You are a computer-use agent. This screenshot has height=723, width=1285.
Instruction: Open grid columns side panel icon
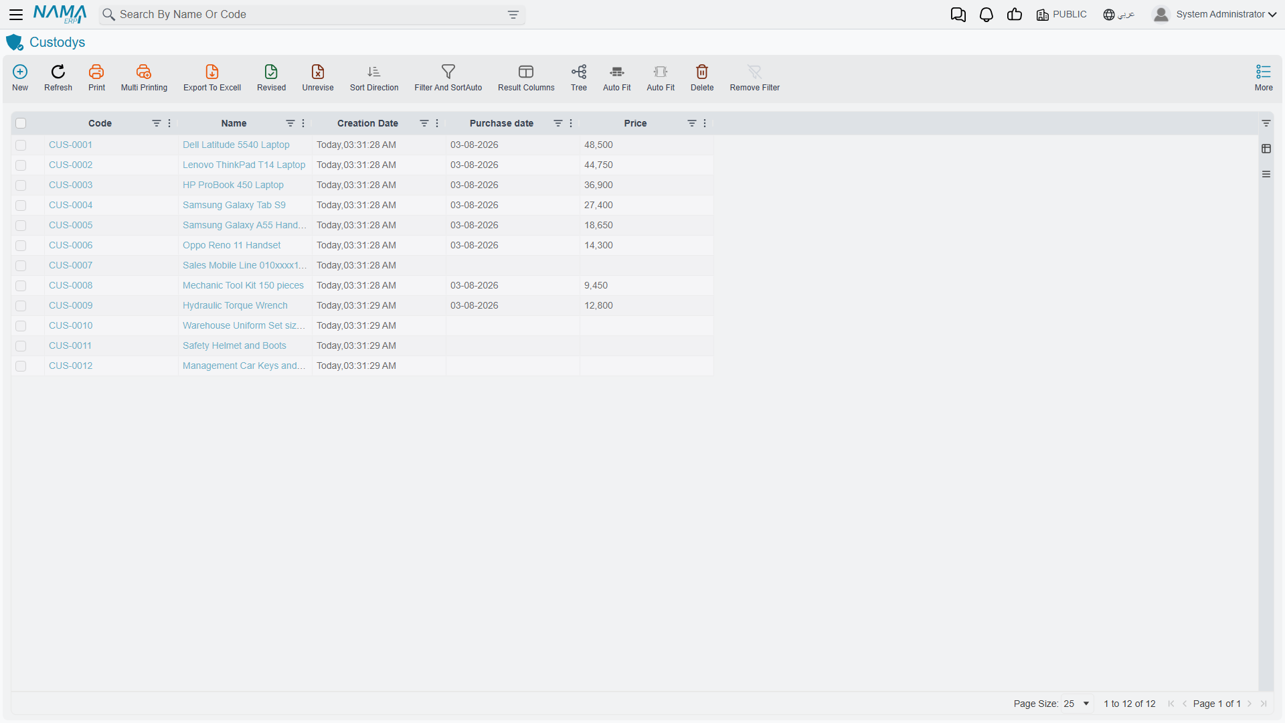pyautogui.click(x=1266, y=149)
